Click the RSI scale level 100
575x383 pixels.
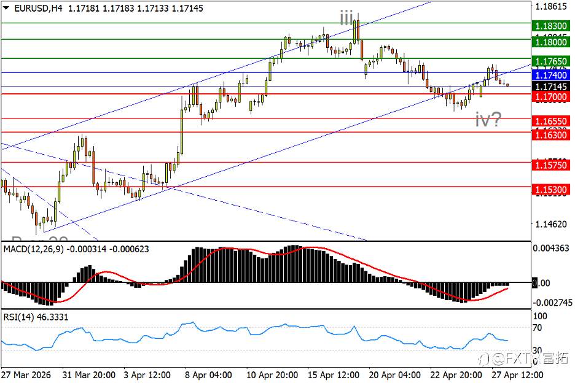coord(540,316)
